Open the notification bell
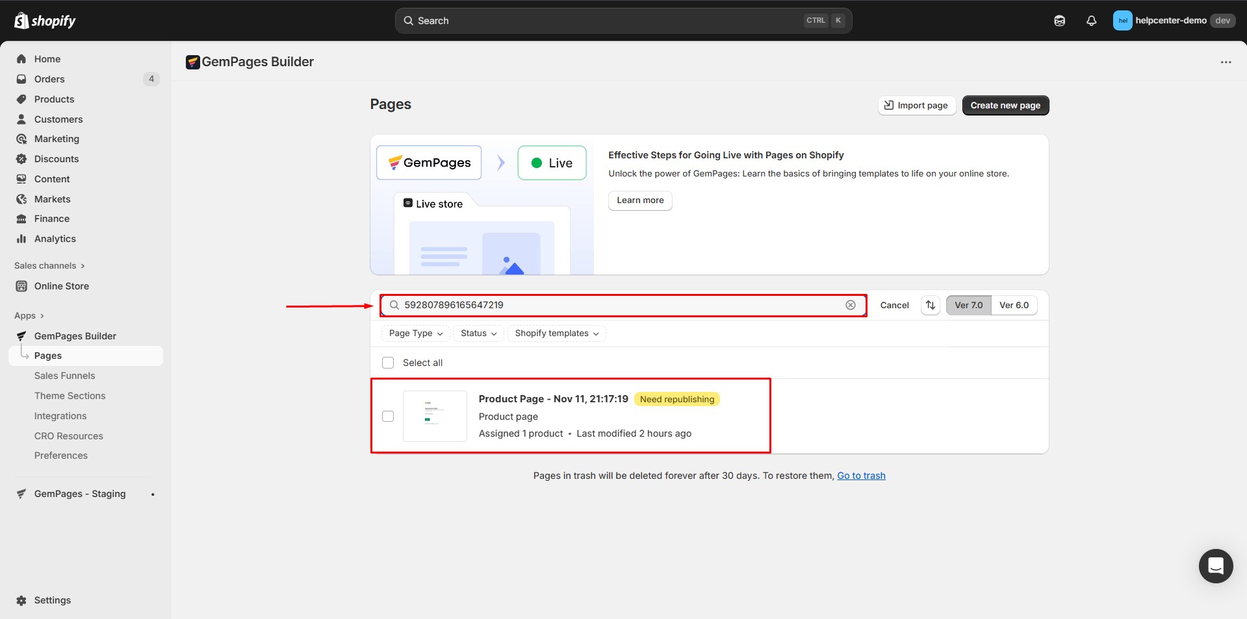The height and width of the screenshot is (619, 1247). [1090, 20]
